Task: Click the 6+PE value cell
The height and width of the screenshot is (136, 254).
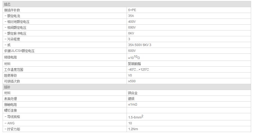Action: [x=189, y=10]
